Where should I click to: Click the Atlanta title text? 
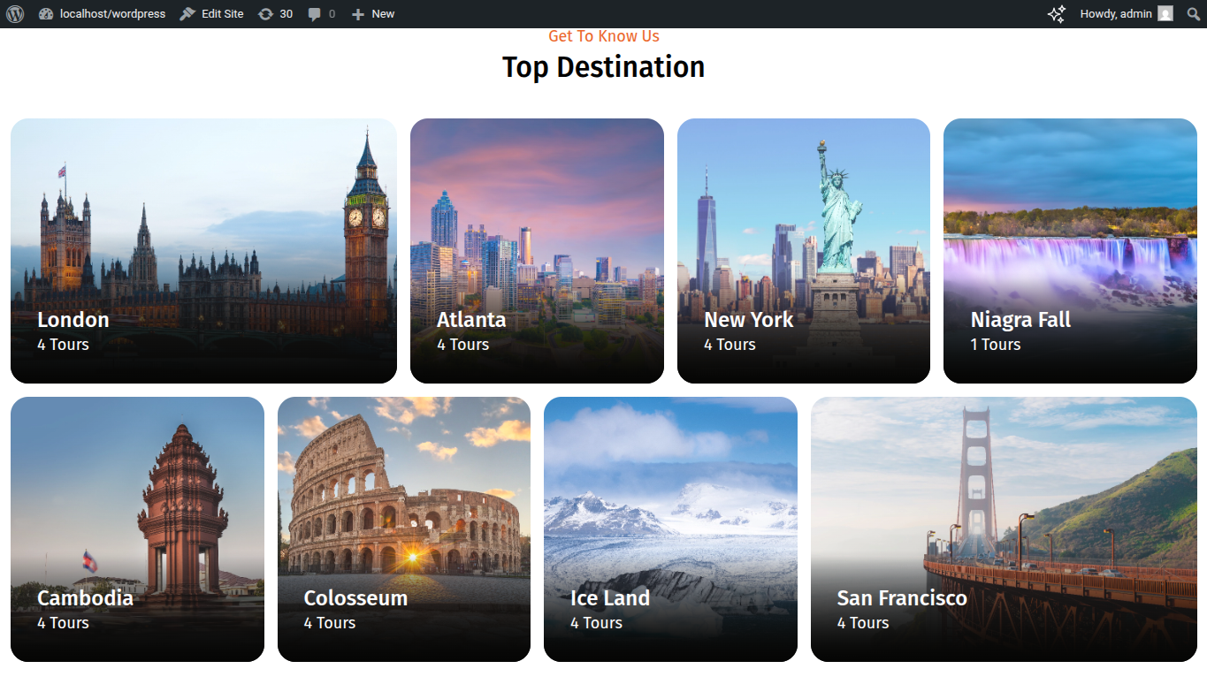pyautogui.click(x=471, y=320)
